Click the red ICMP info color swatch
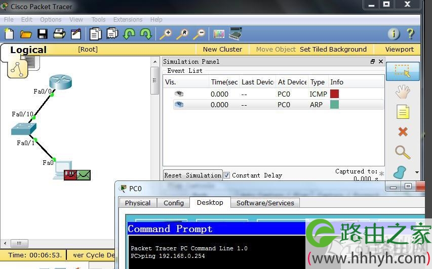This screenshot has height=269, width=432. (x=334, y=94)
